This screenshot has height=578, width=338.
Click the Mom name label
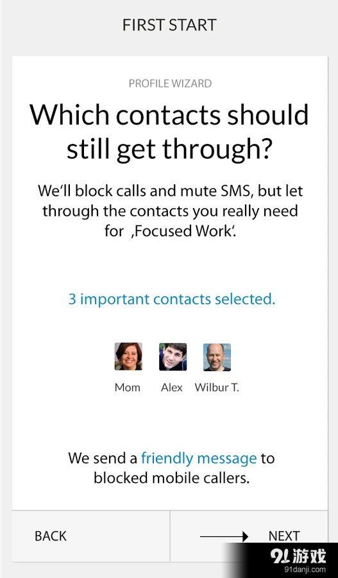pyautogui.click(x=128, y=387)
